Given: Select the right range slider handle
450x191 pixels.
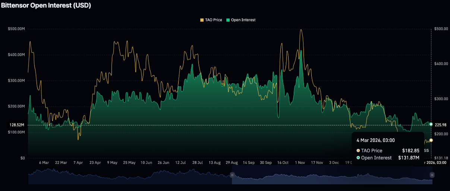Looking at the screenshot, I should coord(432,175).
